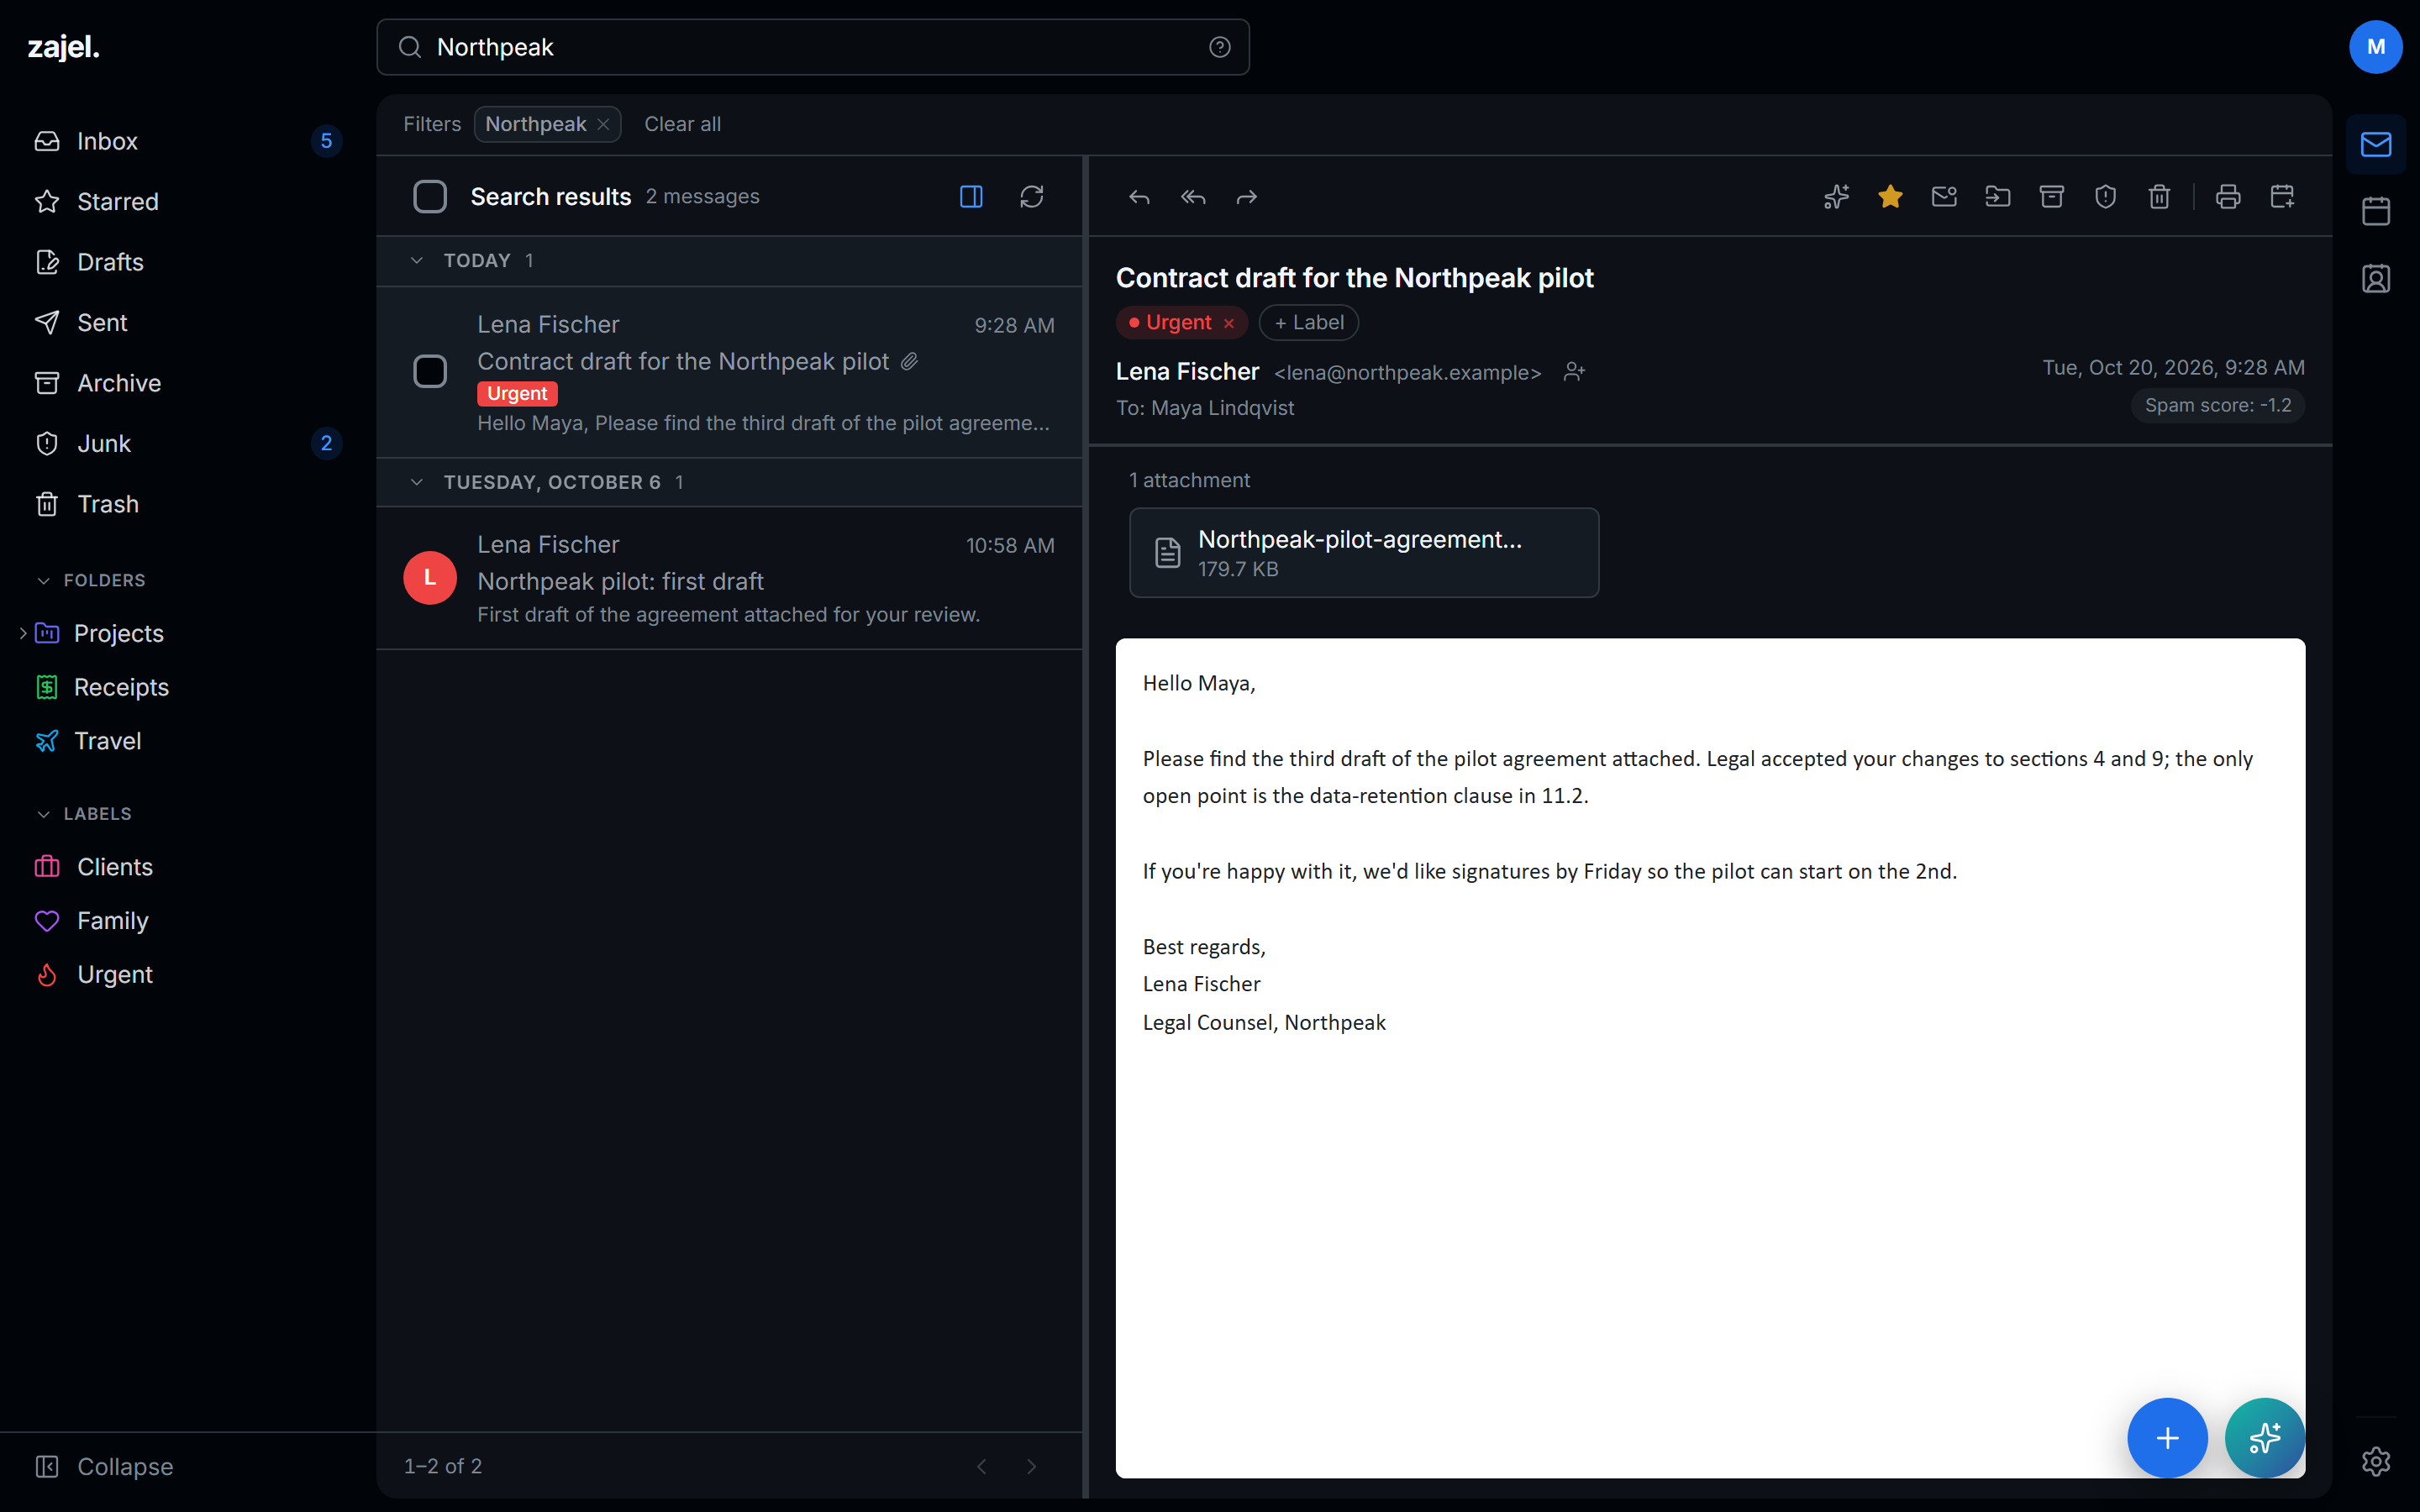This screenshot has width=2420, height=1512.
Task: Open the Projects folder
Action: (188, 633)
